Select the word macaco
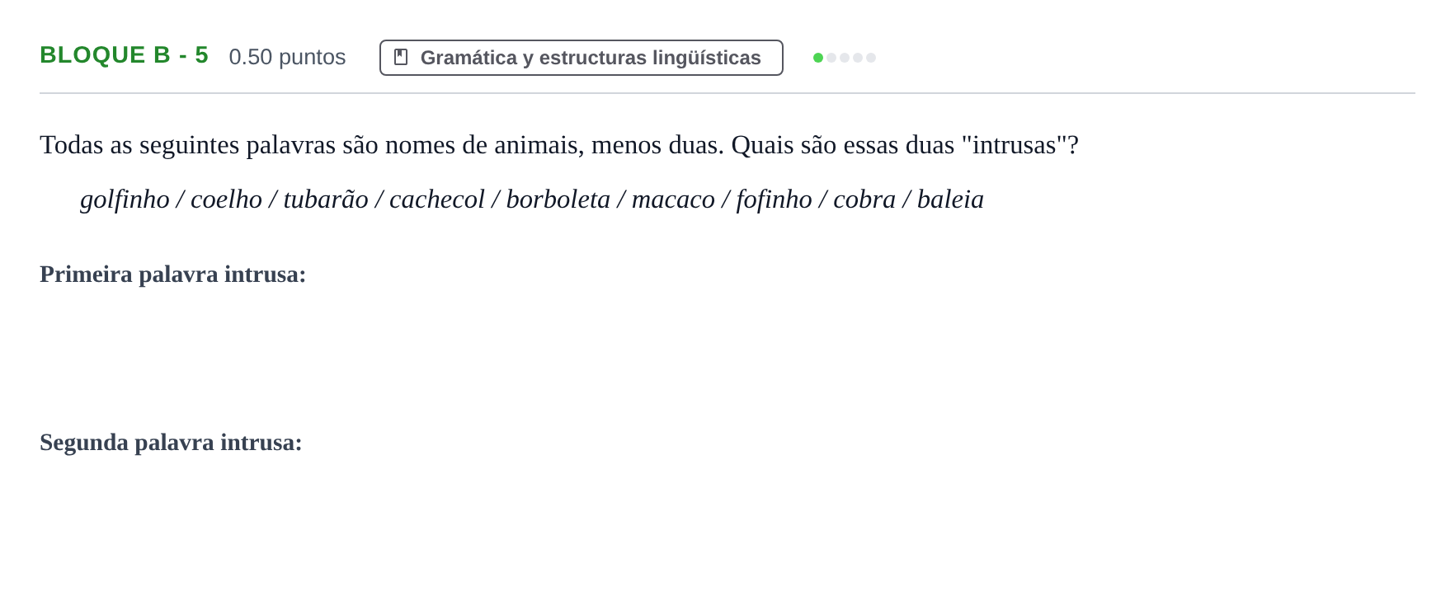1455x610 pixels. (673, 199)
